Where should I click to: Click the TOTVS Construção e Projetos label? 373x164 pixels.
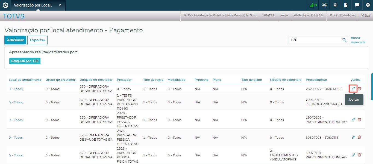click(x=220, y=16)
